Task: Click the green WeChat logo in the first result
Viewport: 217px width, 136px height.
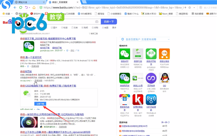Action: tap(29, 47)
